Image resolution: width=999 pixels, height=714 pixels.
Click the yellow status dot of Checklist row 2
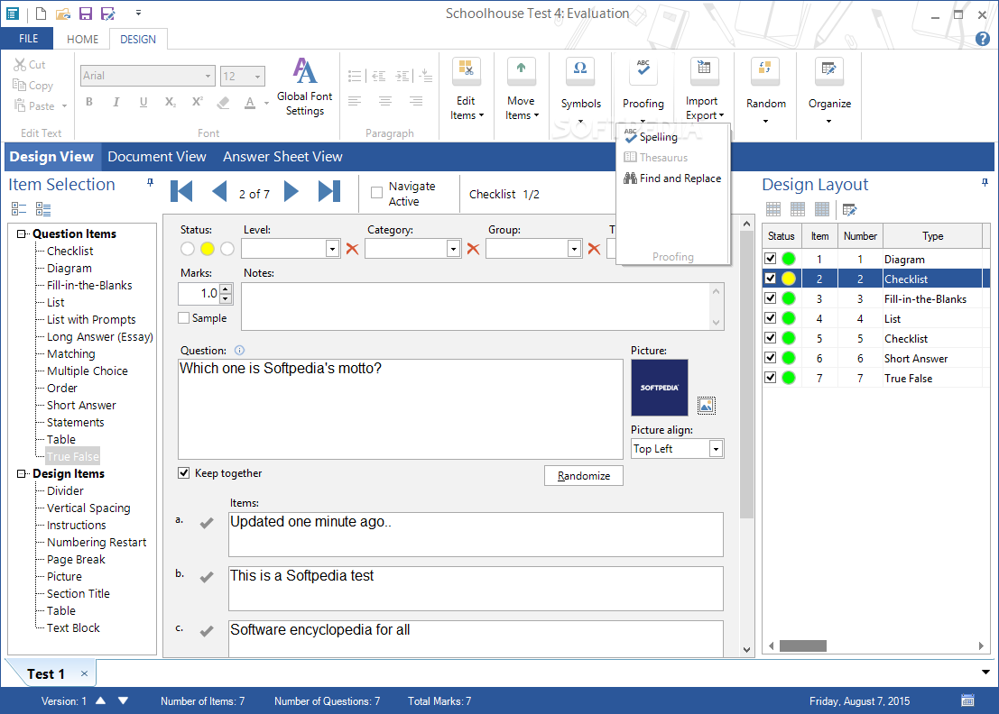[788, 278]
